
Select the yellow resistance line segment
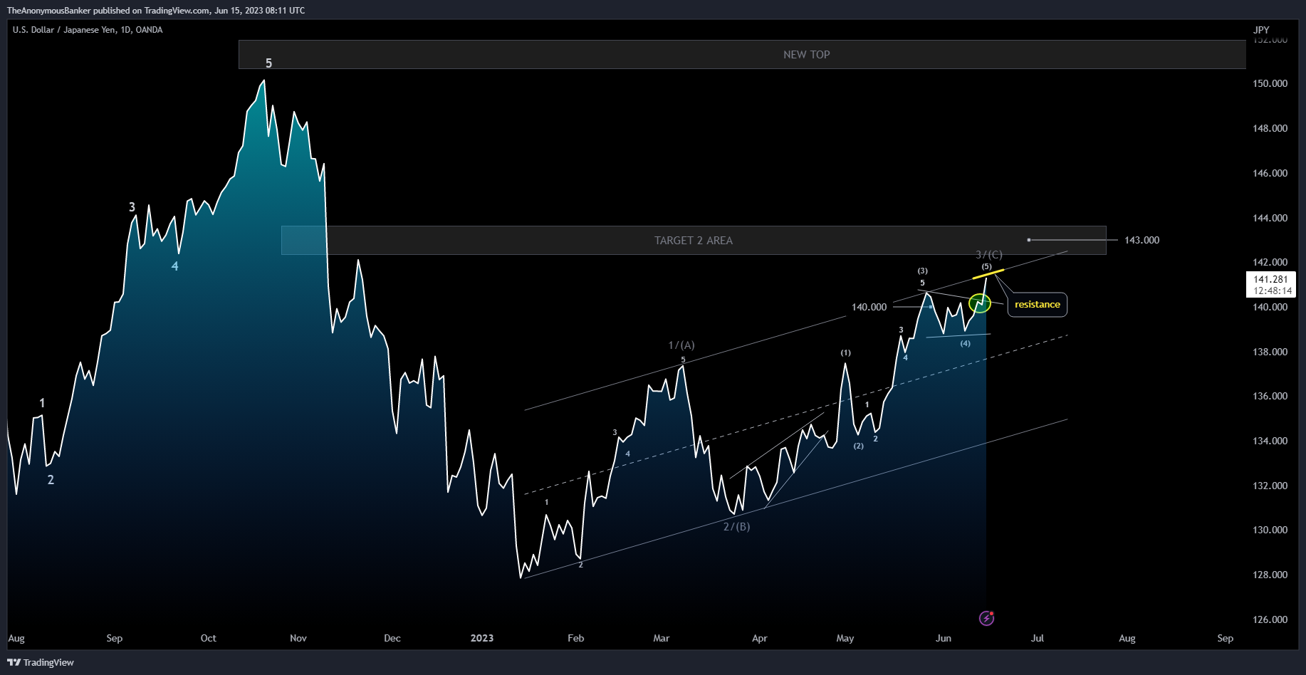(988, 273)
